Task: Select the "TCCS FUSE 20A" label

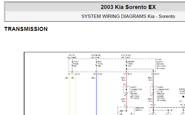Action: tap(76, 64)
